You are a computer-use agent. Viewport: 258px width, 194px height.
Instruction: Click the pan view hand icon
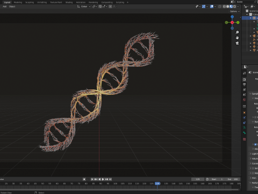click(x=237, y=38)
